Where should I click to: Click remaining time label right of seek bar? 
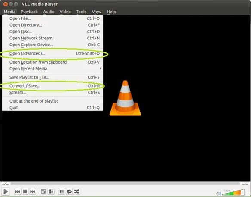(245, 184)
